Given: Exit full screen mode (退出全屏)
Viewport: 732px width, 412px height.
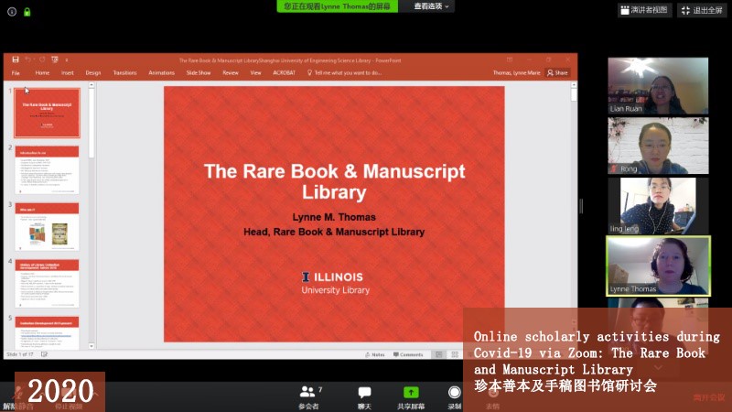Looking at the screenshot, I should (702, 10).
